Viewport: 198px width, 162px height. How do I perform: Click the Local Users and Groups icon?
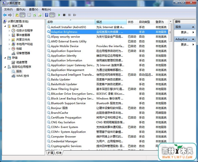tap(13, 44)
